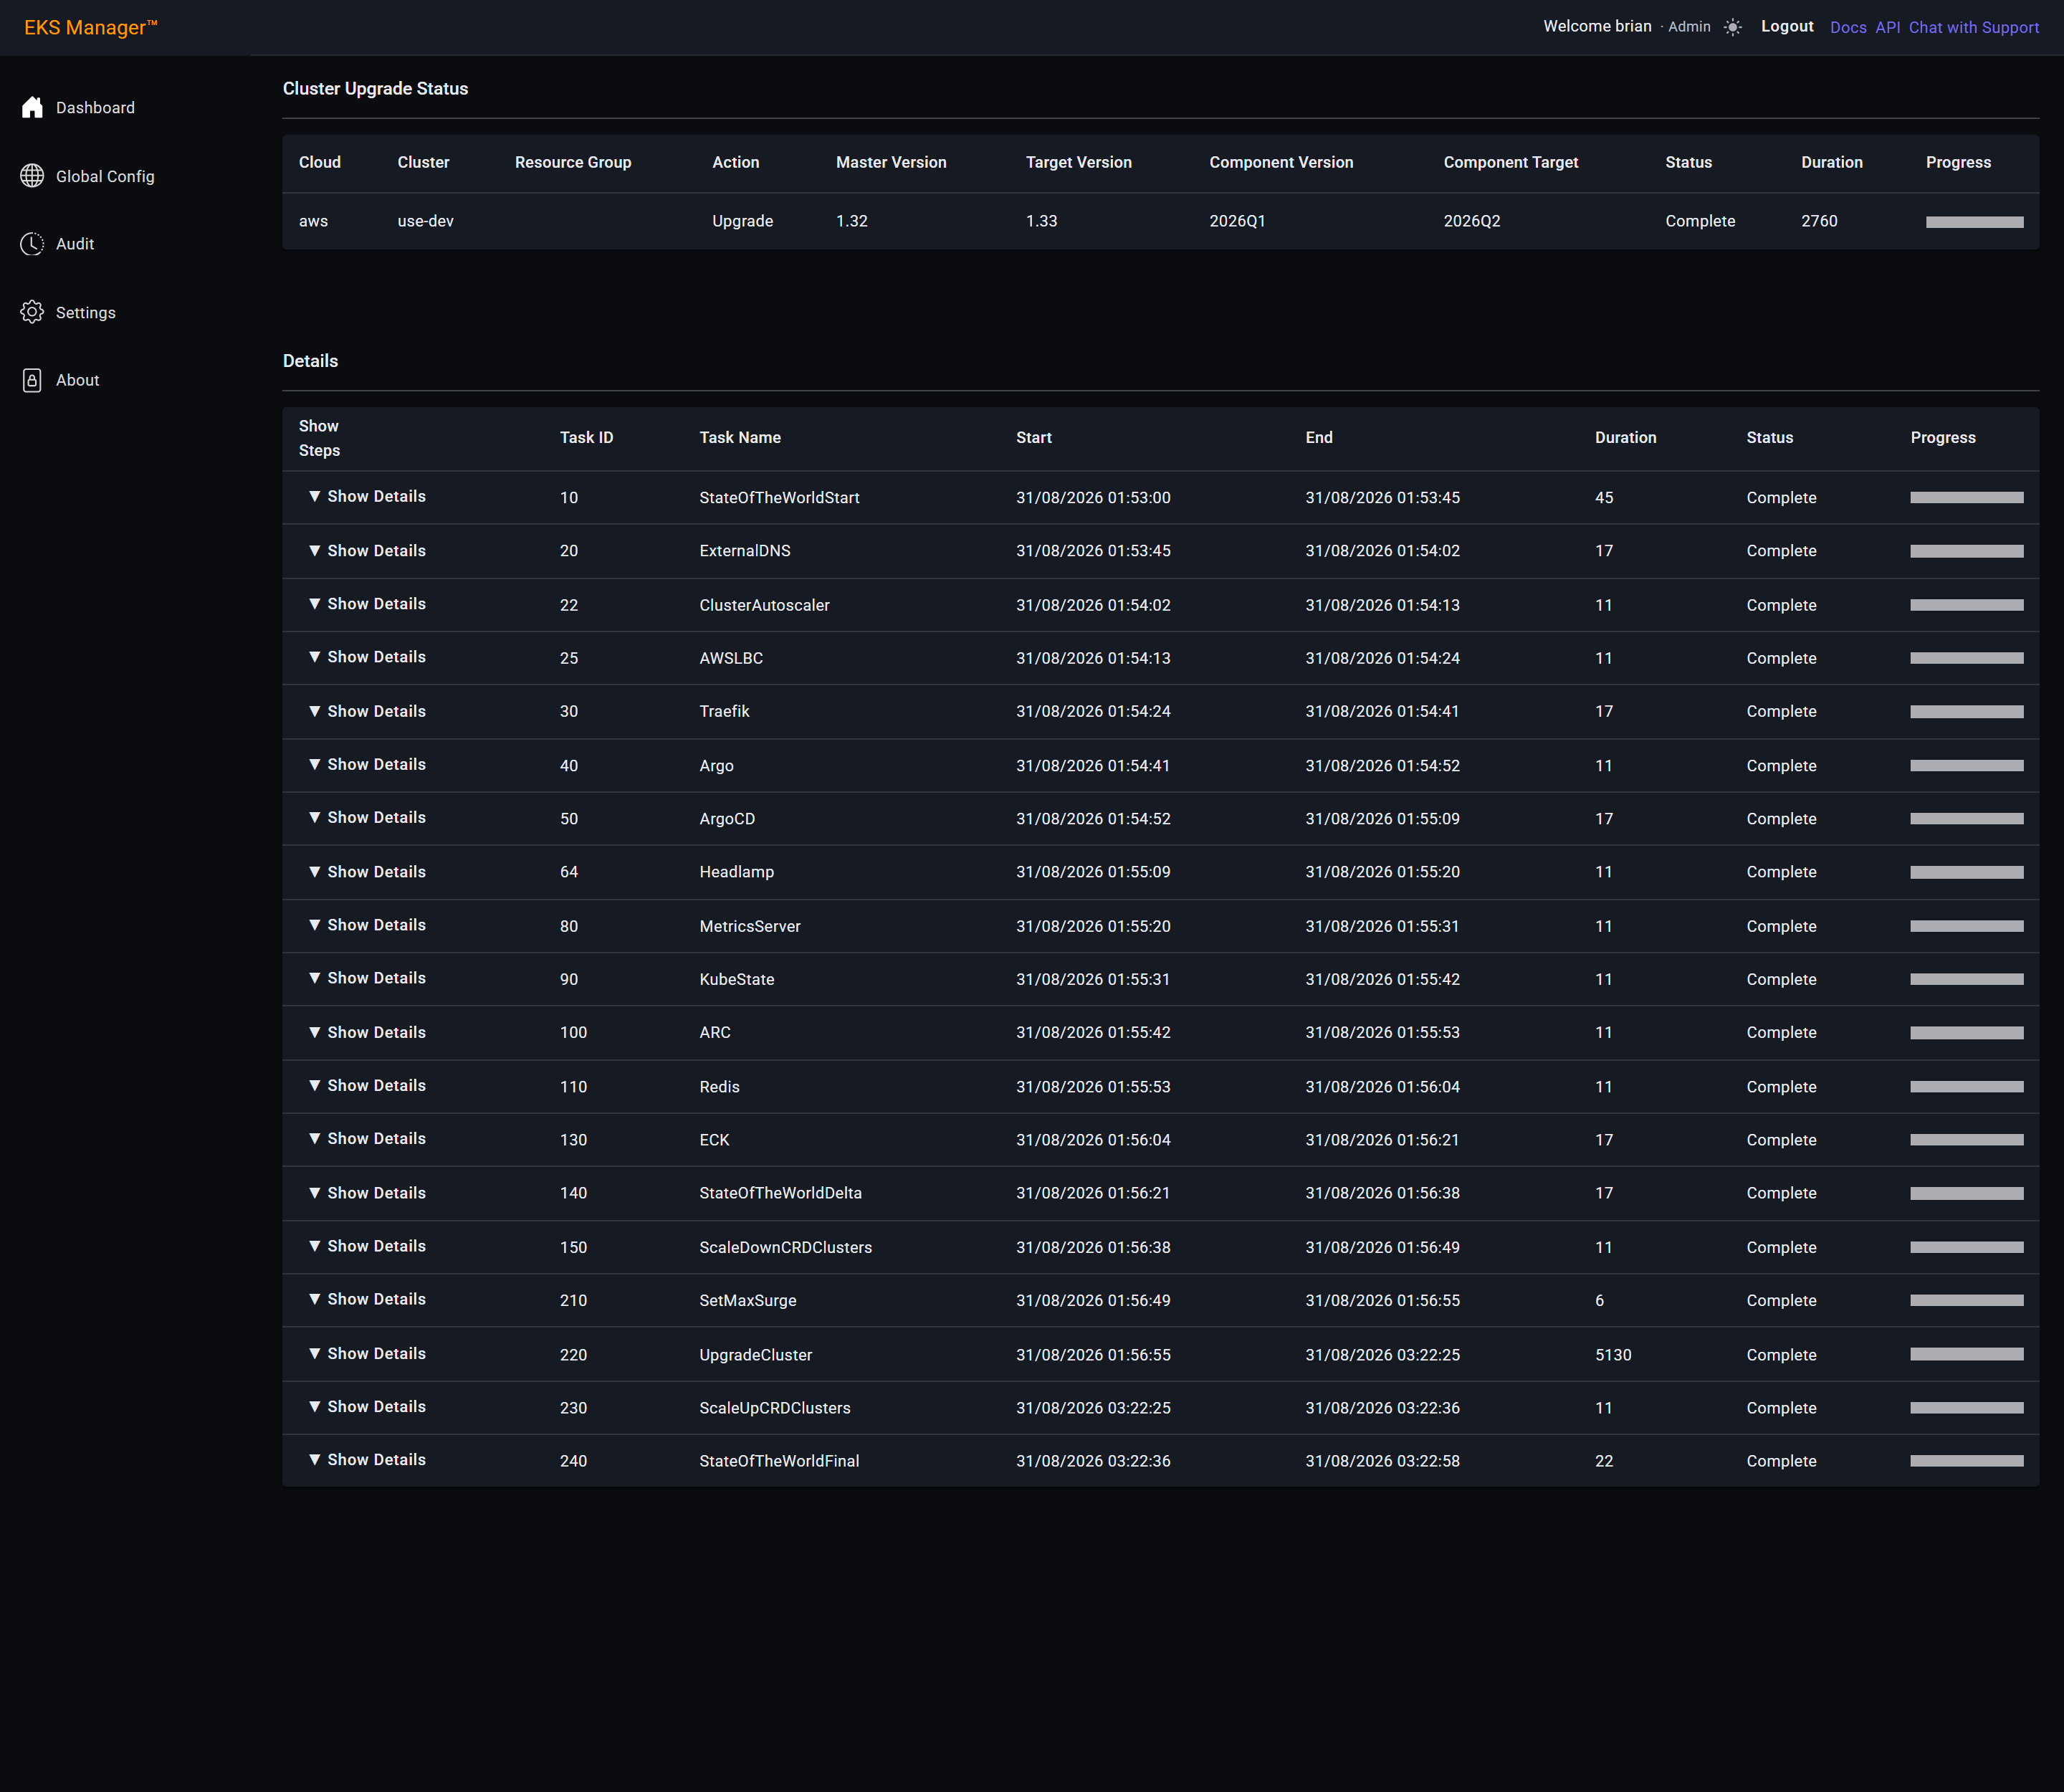Click progress bar for StateOfTheWorldStart task

click(1966, 497)
